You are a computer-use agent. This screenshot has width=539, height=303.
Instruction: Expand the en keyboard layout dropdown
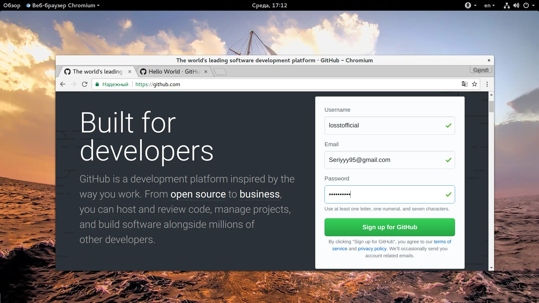(x=489, y=5)
